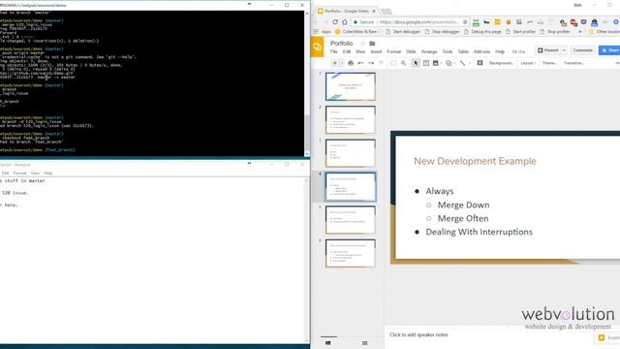Open the Insert menu in Google Slides
Screen dimensions: 620x349
pos(376,51)
